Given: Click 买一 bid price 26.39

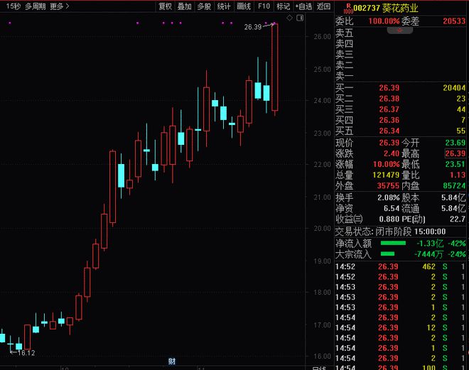Looking at the screenshot, I should (389, 88).
